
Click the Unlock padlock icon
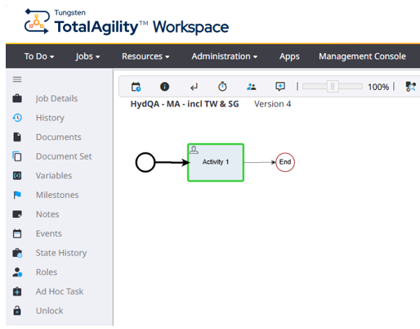(17, 310)
